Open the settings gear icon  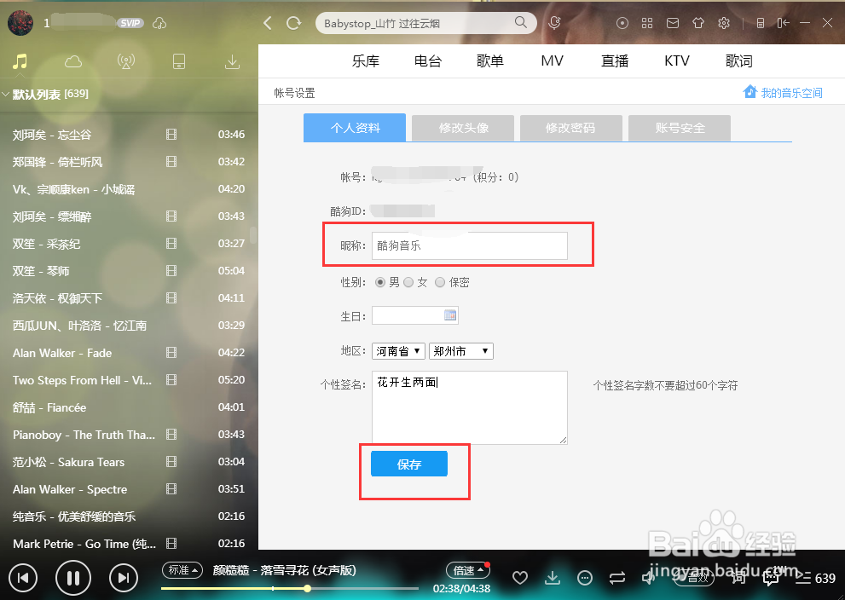tap(724, 23)
